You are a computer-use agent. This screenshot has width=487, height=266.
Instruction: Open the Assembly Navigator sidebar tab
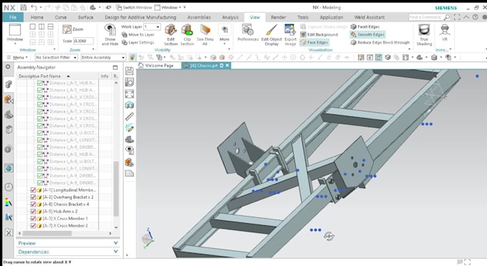[x=9, y=84]
